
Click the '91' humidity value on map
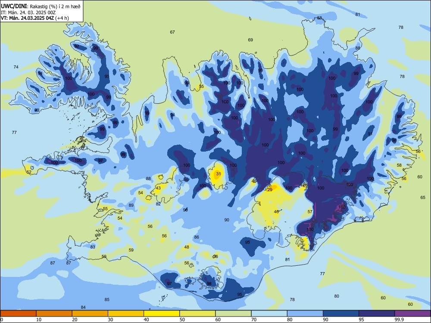[370, 134]
